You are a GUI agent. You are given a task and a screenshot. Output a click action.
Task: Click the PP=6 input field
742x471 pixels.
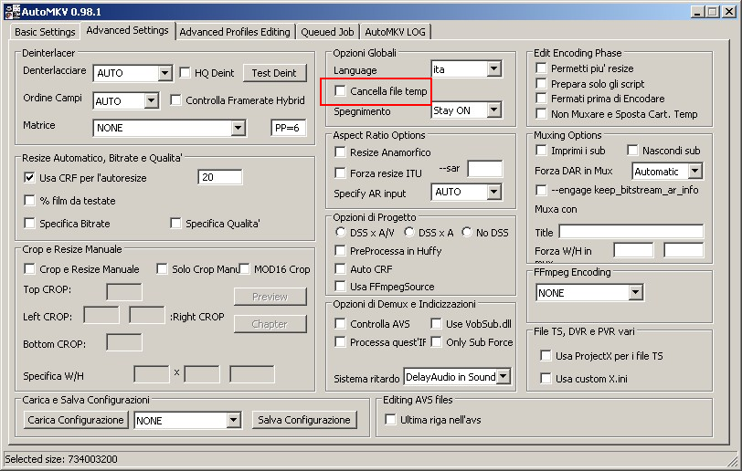click(288, 128)
